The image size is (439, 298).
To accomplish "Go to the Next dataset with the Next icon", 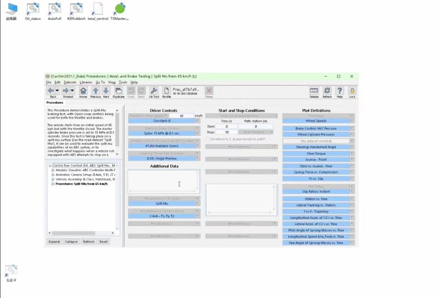I will pos(106,91).
